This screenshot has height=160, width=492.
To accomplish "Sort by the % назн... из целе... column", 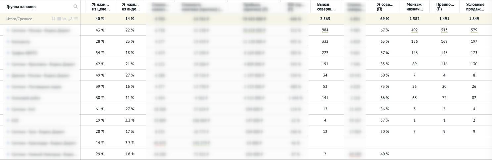I will (100, 7).
